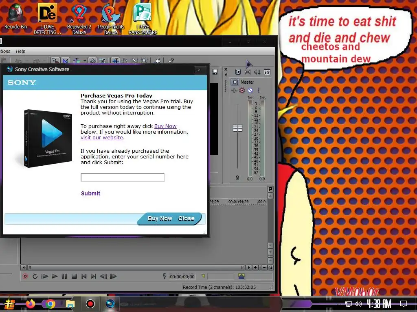Enable snapping in the Vegas toolbar
Screen dimensions: 417x312
[x=55, y=61]
